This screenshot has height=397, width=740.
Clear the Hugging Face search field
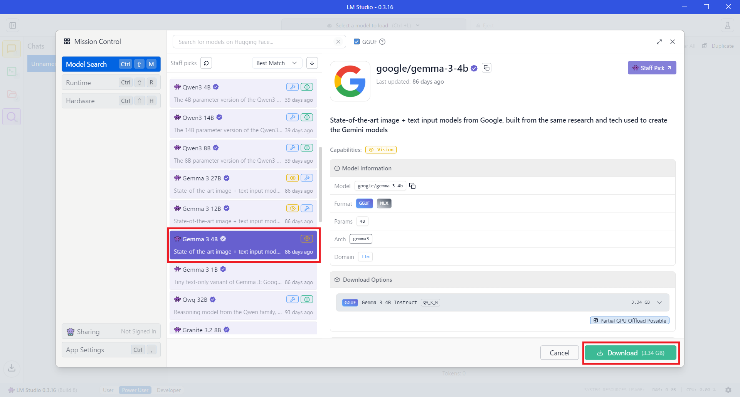click(x=338, y=42)
